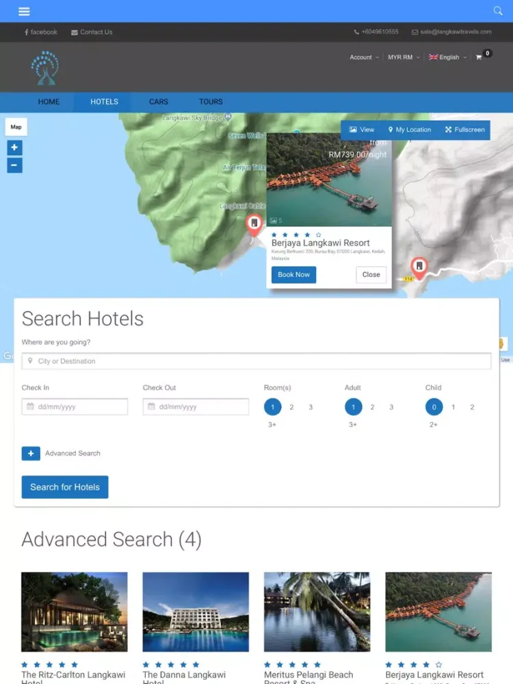Close the Berjaya Langkawi Resort popup

pos(371,275)
